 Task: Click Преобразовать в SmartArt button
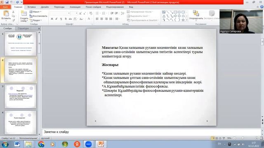click(143, 20)
